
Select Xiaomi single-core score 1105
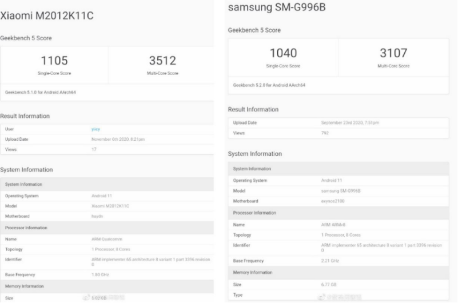point(54,61)
